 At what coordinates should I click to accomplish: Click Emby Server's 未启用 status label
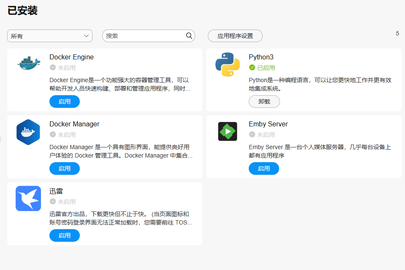pos(266,135)
